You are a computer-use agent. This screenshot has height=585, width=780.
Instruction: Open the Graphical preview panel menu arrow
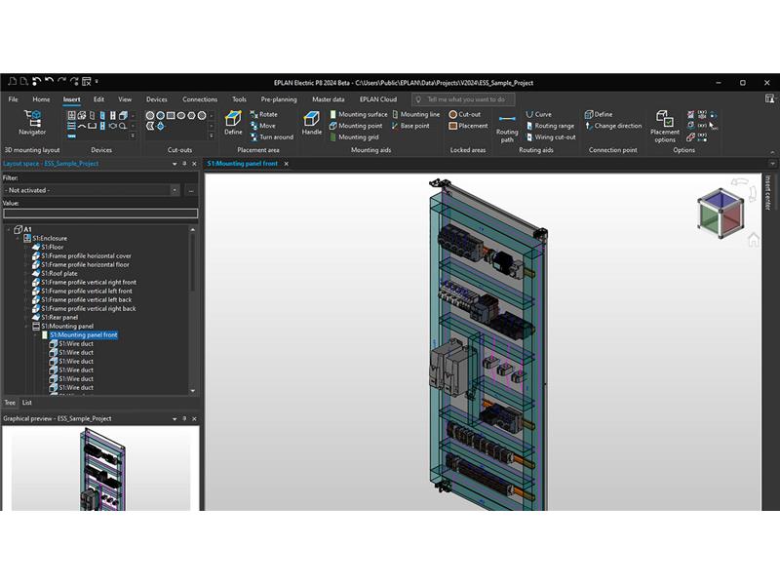(x=175, y=419)
